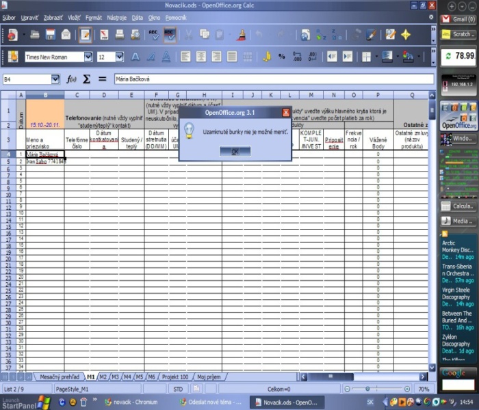The image size is (479, 410).
Task: Close the OpenOffice.org 3.1 dialog
Action: click(x=286, y=113)
